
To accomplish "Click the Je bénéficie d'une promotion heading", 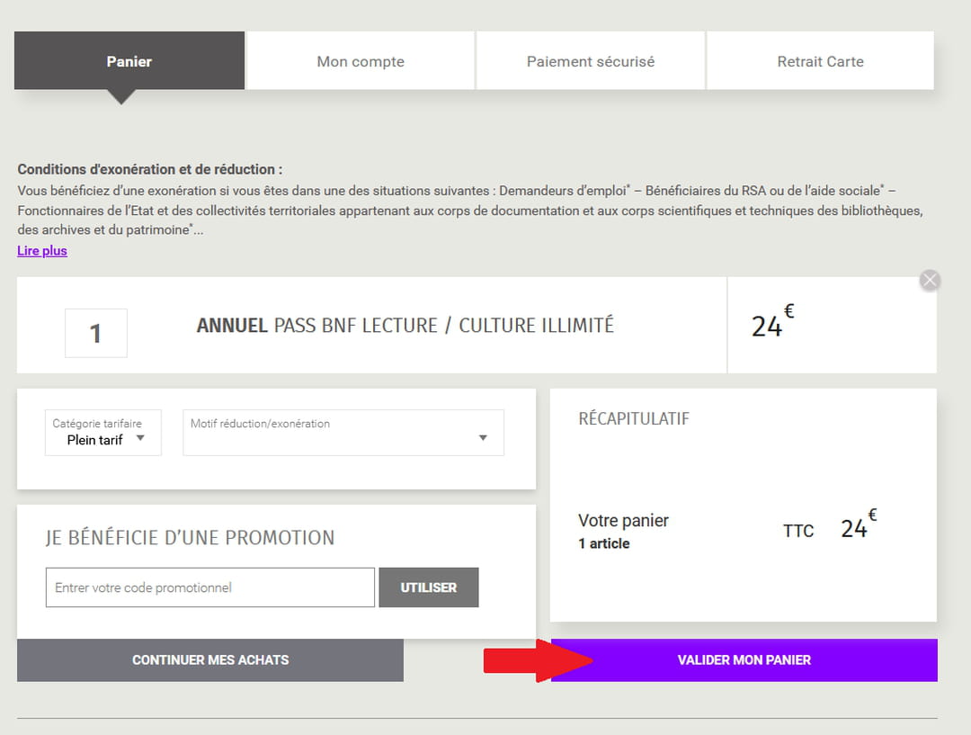I will (190, 538).
